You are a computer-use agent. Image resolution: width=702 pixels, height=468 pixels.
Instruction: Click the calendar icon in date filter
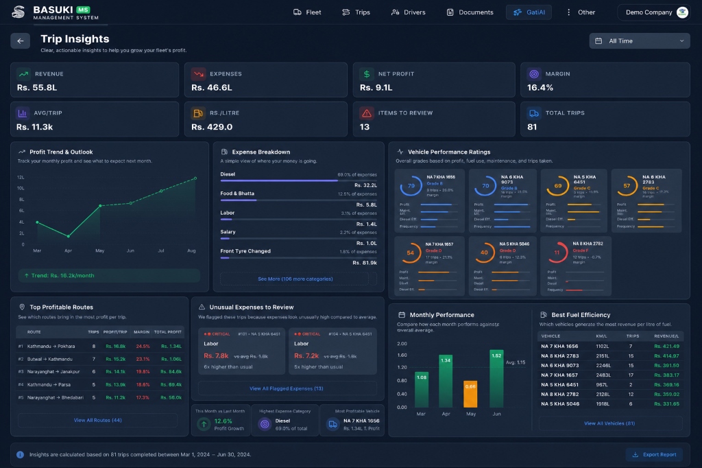pos(598,40)
